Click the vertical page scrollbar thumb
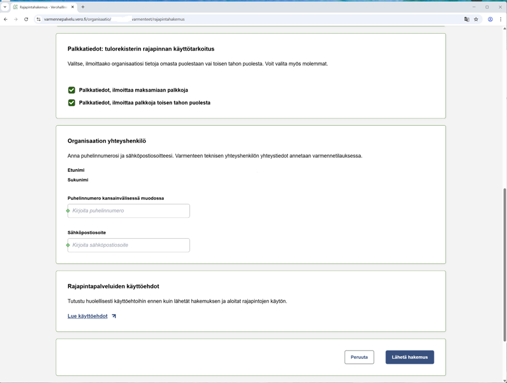This screenshot has width=507, height=383. point(504,264)
